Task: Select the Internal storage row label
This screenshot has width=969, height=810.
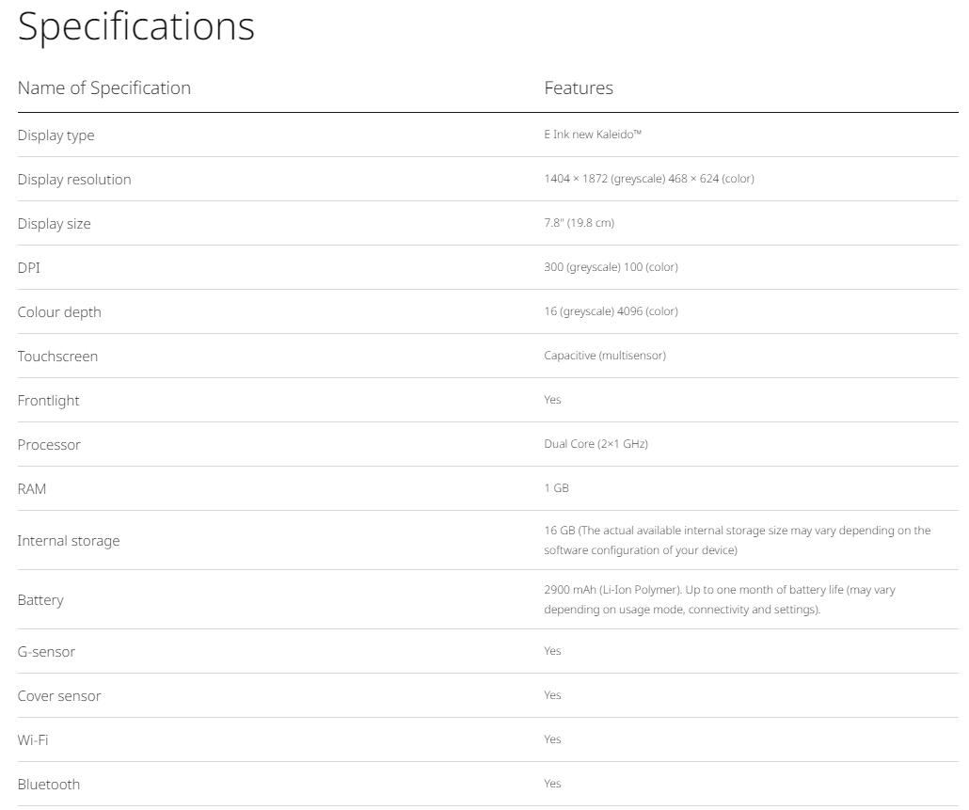Action: [x=69, y=541]
